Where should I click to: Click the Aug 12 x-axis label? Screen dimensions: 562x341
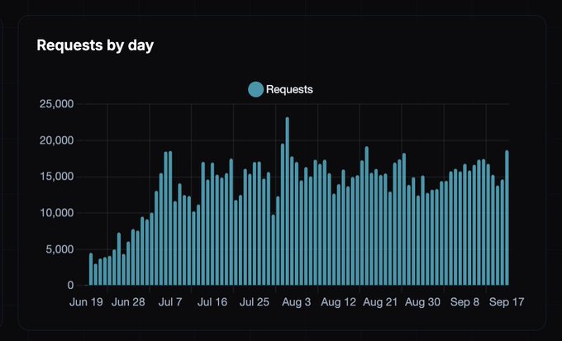coord(338,302)
